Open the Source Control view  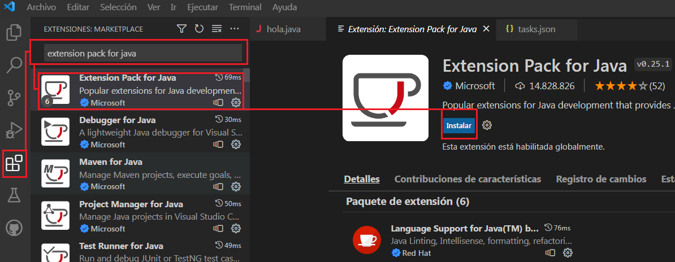[15, 98]
